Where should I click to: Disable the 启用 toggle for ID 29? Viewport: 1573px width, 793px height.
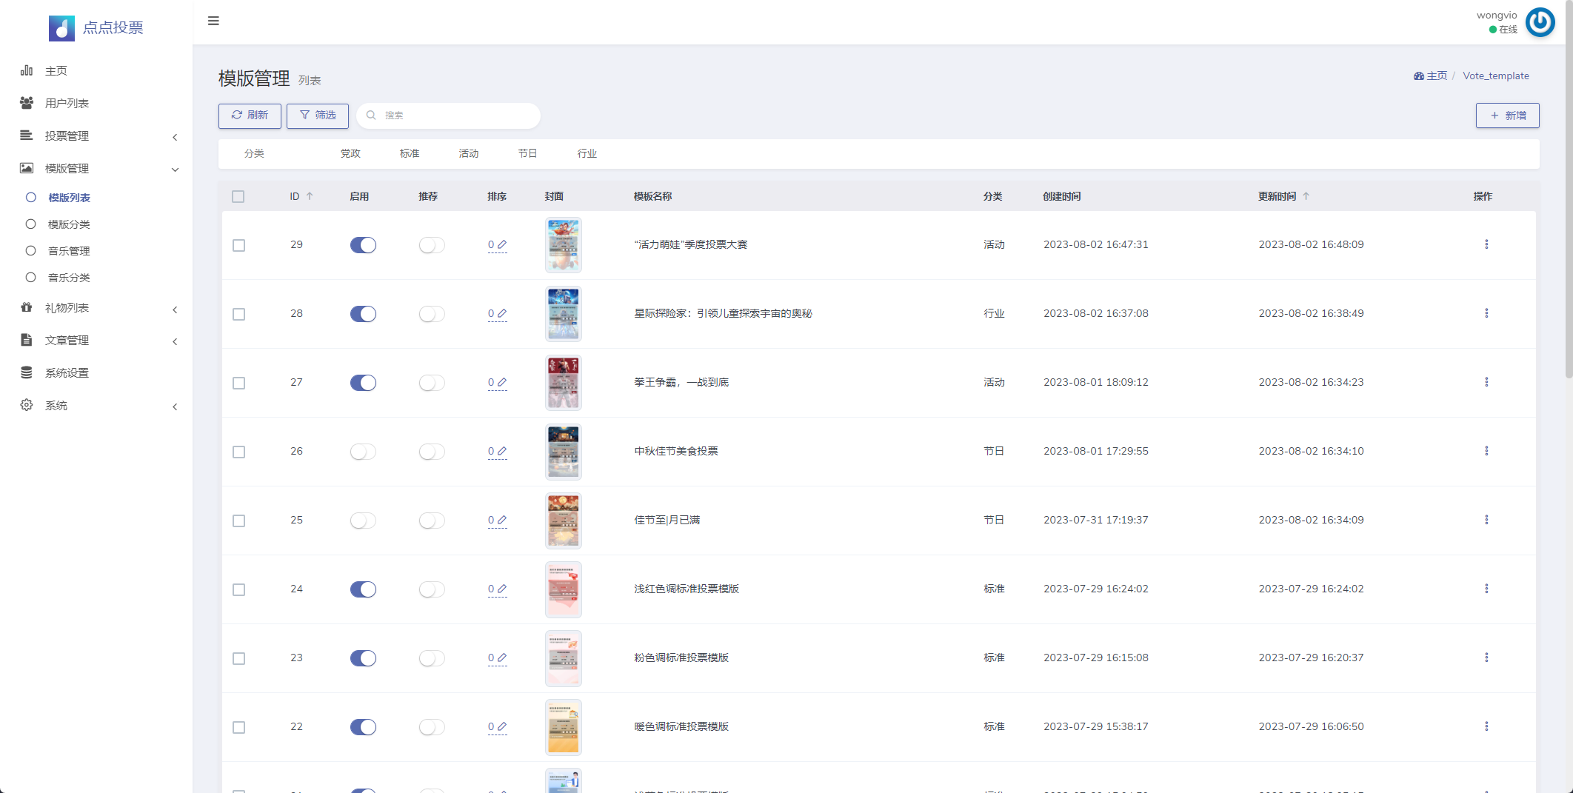coord(363,245)
